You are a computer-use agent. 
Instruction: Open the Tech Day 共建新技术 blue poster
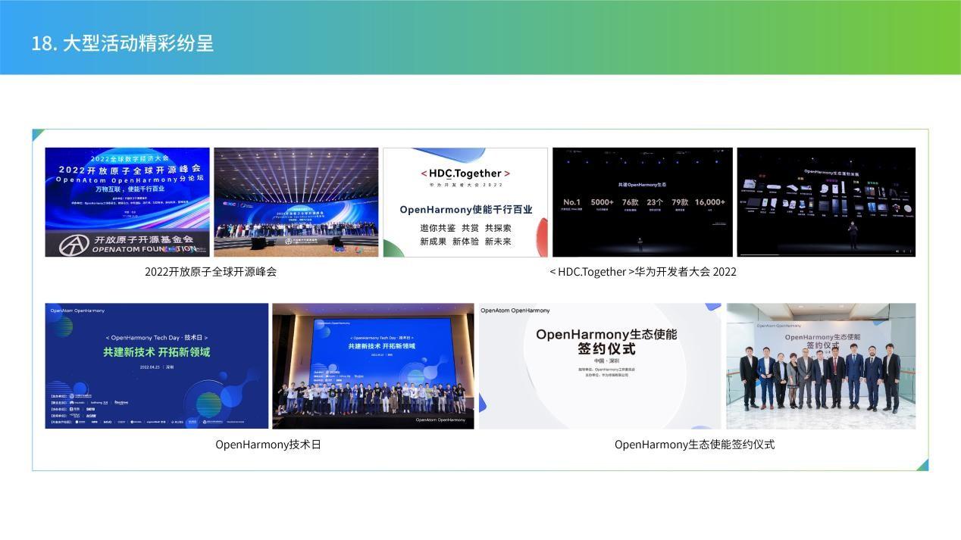pos(157,366)
